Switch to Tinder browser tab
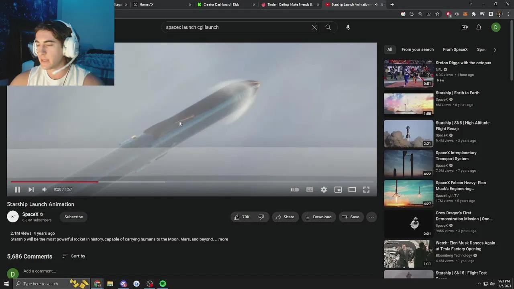The height and width of the screenshot is (289, 514). point(290,4)
